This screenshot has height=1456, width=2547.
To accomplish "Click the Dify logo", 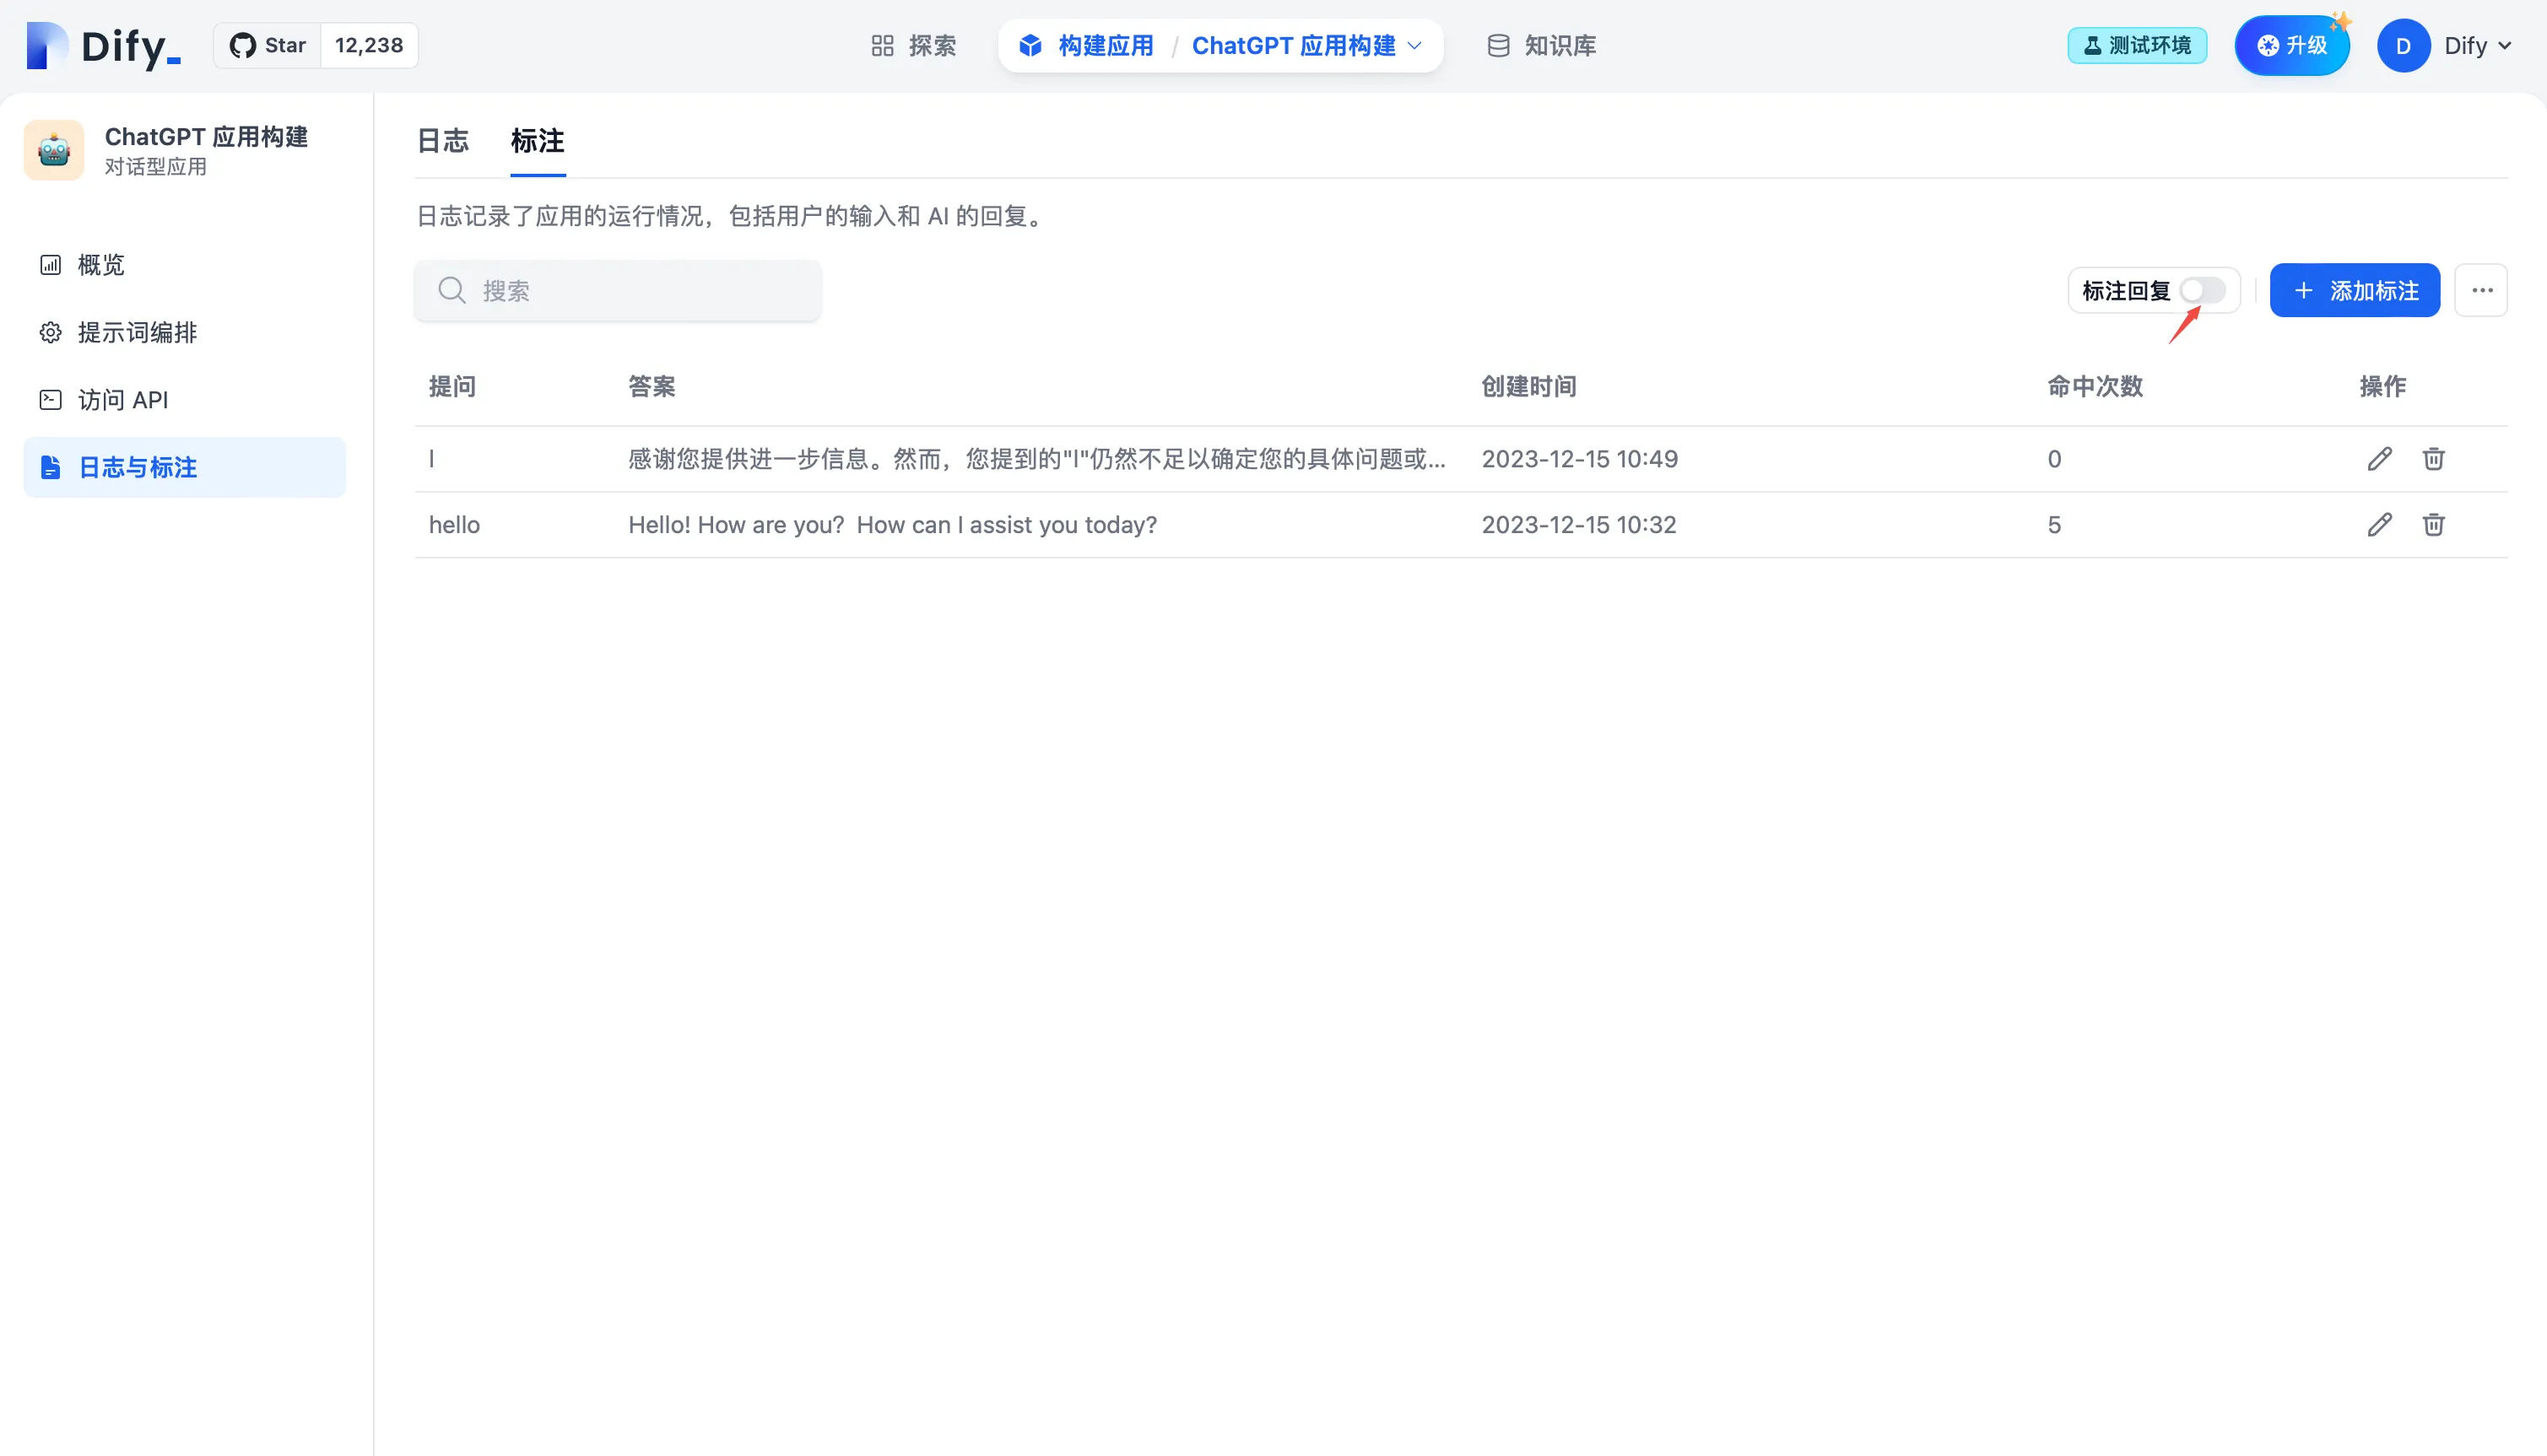I will pos(103,46).
